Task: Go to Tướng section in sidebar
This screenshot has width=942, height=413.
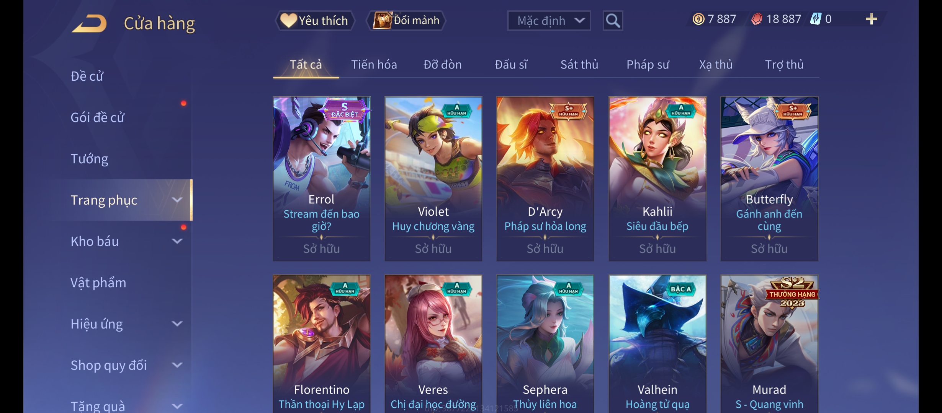Action: click(x=89, y=159)
